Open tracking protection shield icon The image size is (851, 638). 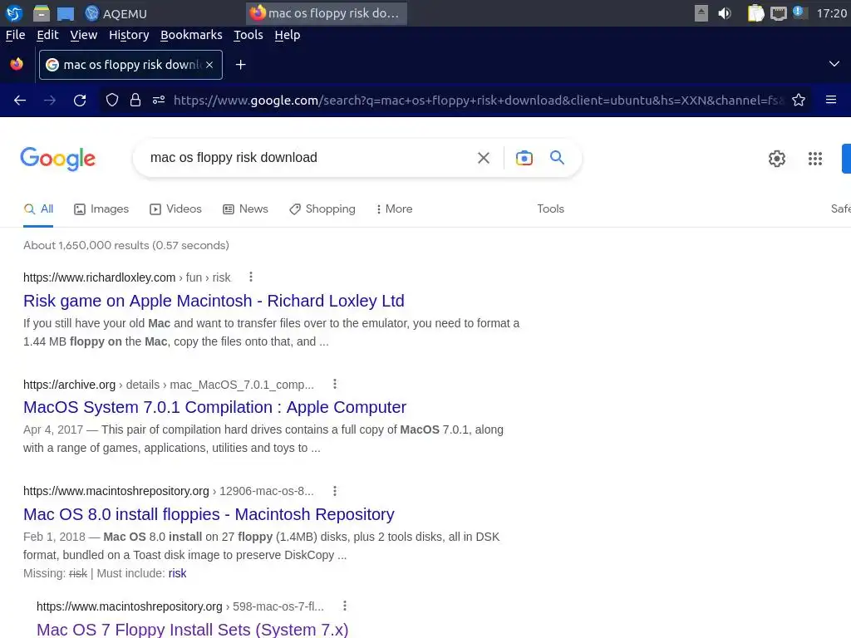pos(112,100)
